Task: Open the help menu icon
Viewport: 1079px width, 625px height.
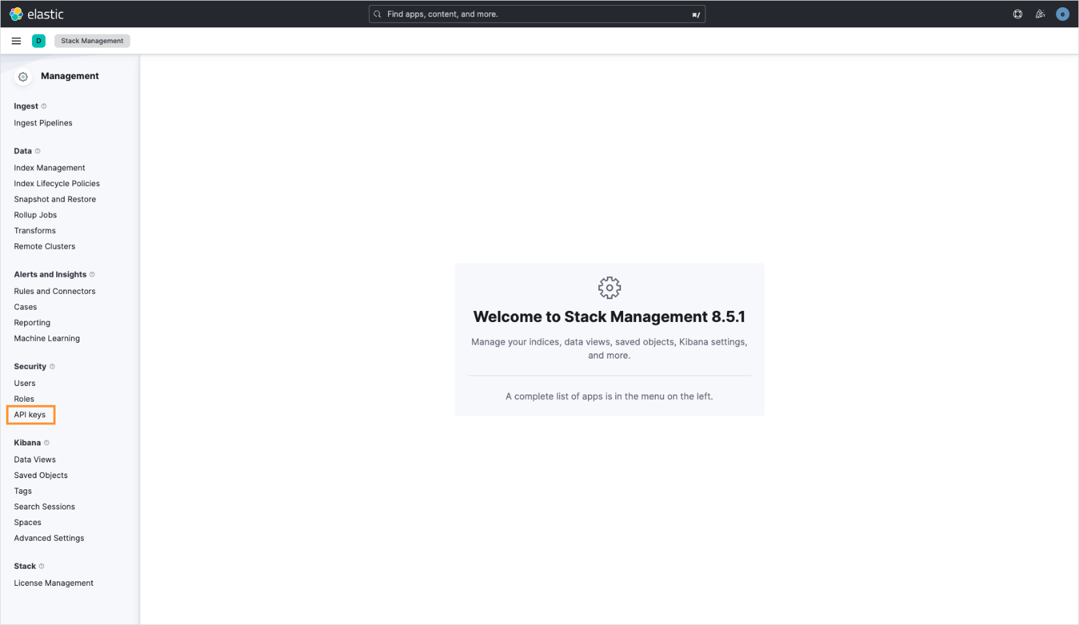Action: [x=1018, y=14]
